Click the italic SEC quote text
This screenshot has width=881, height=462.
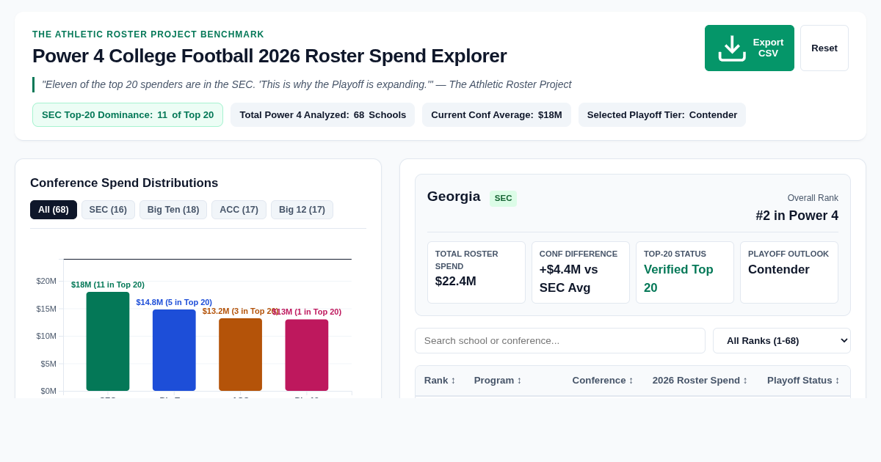pyautogui.click(x=307, y=84)
